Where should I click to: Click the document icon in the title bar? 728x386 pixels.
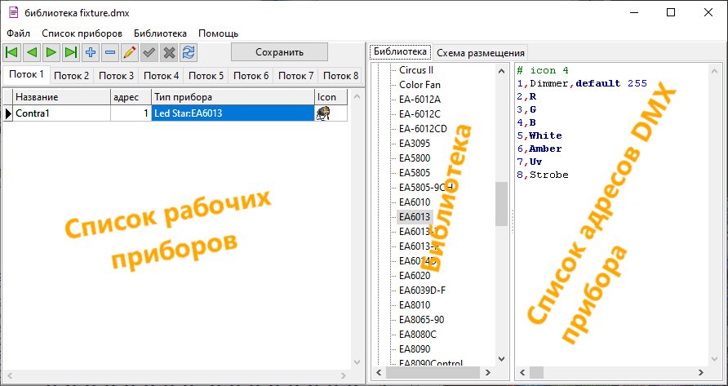pyautogui.click(x=13, y=12)
